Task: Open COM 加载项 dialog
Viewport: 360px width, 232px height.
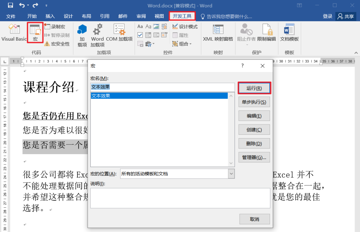Action: pyautogui.click(x=119, y=33)
